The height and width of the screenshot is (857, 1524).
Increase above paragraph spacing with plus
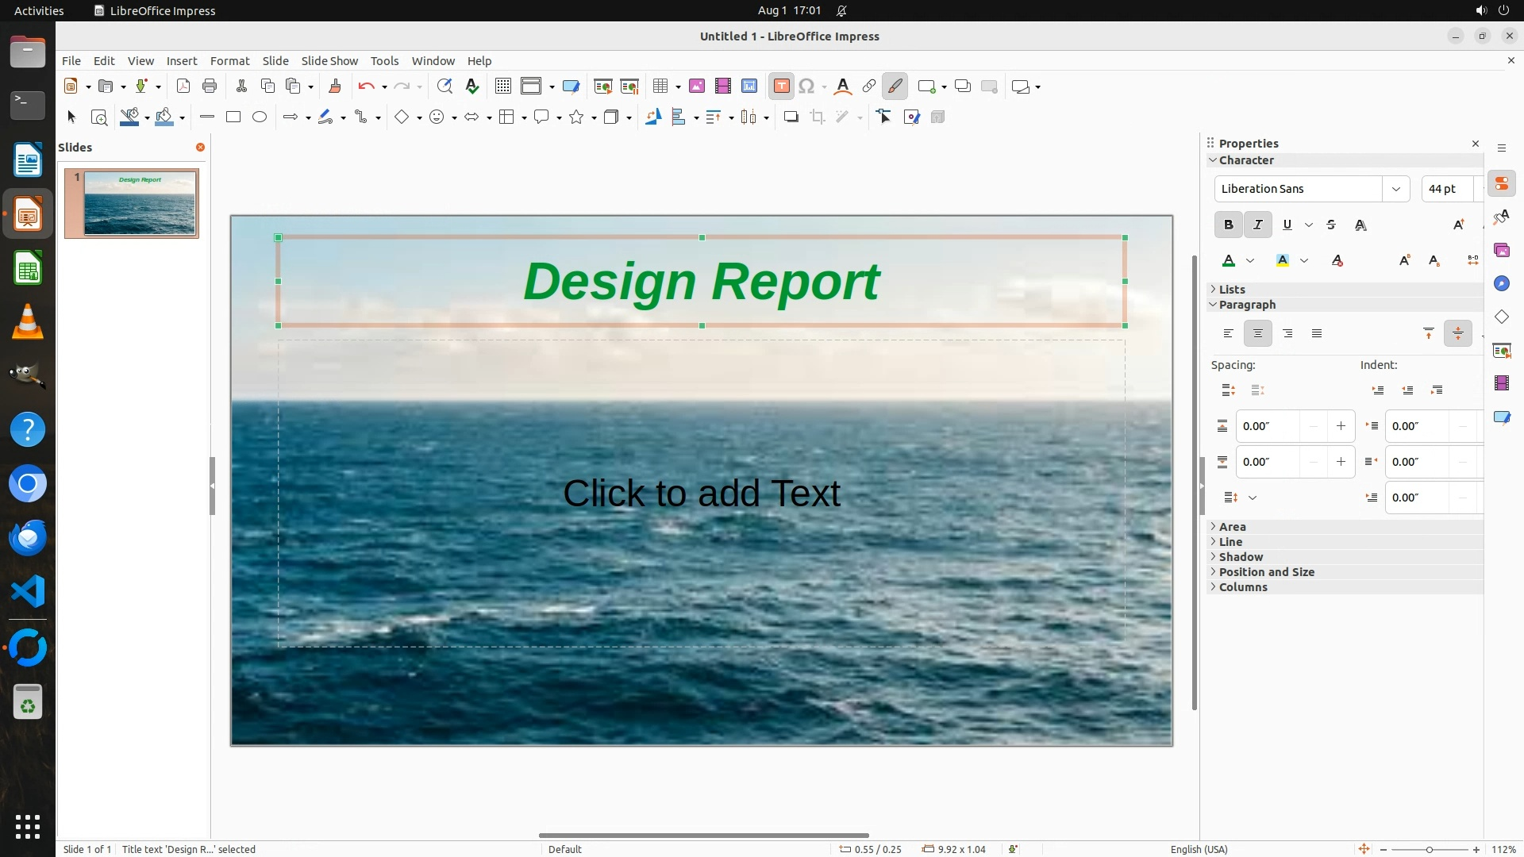pos(1341,426)
